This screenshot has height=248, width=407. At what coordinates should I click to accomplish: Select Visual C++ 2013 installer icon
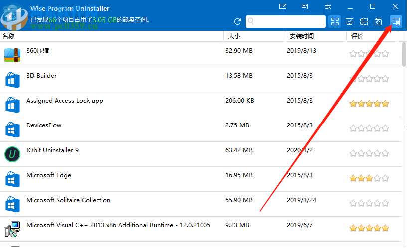coord(12,229)
